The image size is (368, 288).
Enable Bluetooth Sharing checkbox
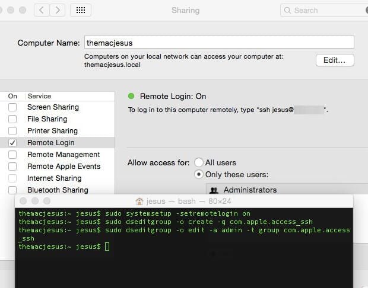[12, 190]
